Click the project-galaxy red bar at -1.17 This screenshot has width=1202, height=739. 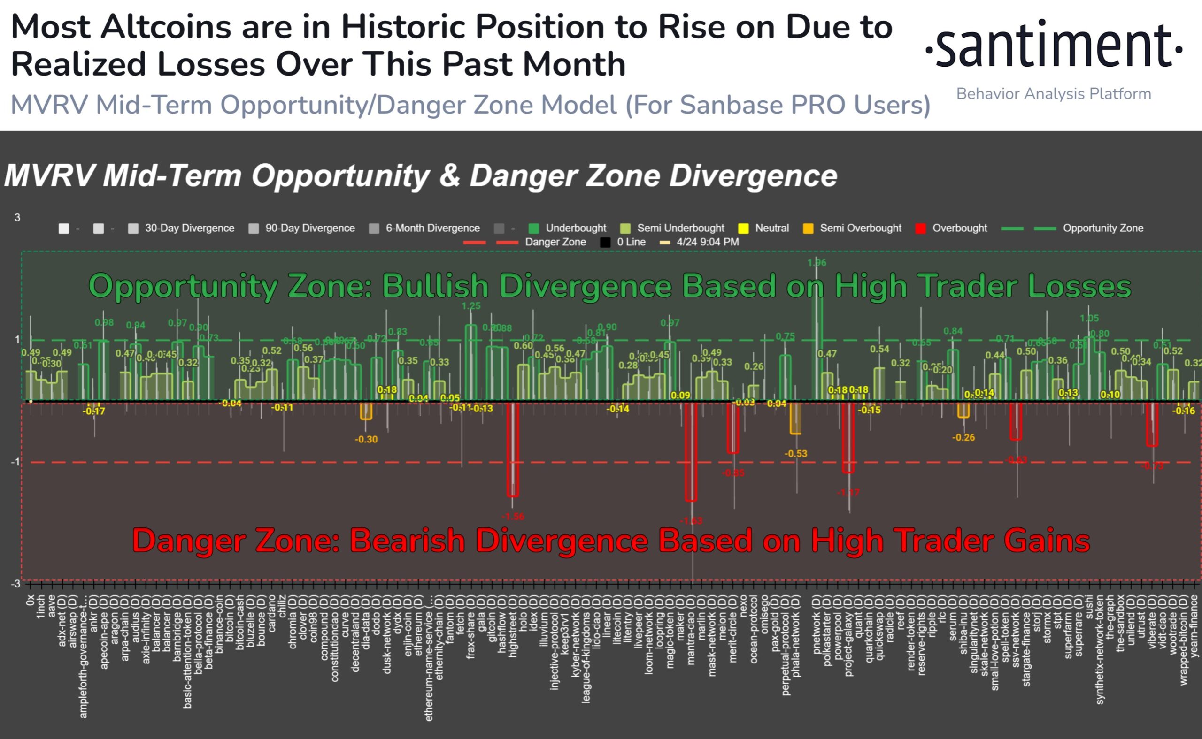click(848, 437)
